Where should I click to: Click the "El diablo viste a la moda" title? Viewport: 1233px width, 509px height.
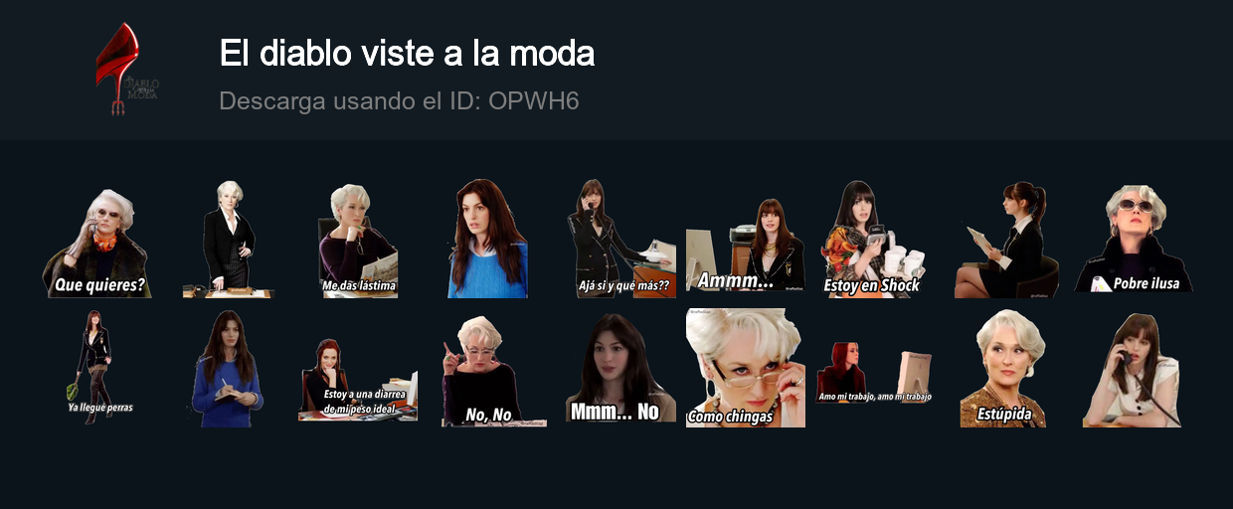(407, 53)
